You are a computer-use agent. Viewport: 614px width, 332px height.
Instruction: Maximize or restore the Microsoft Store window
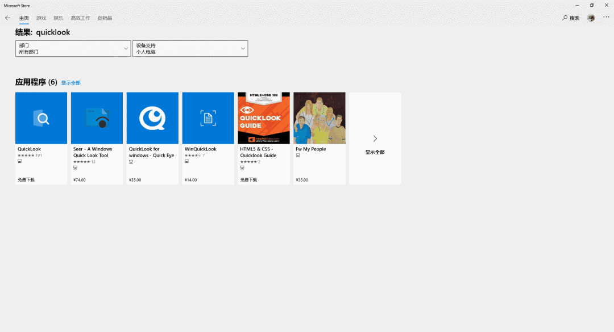592,6
